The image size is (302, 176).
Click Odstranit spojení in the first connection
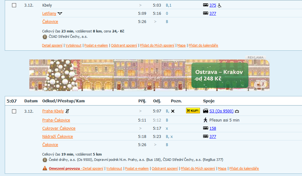click(x=124, y=45)
